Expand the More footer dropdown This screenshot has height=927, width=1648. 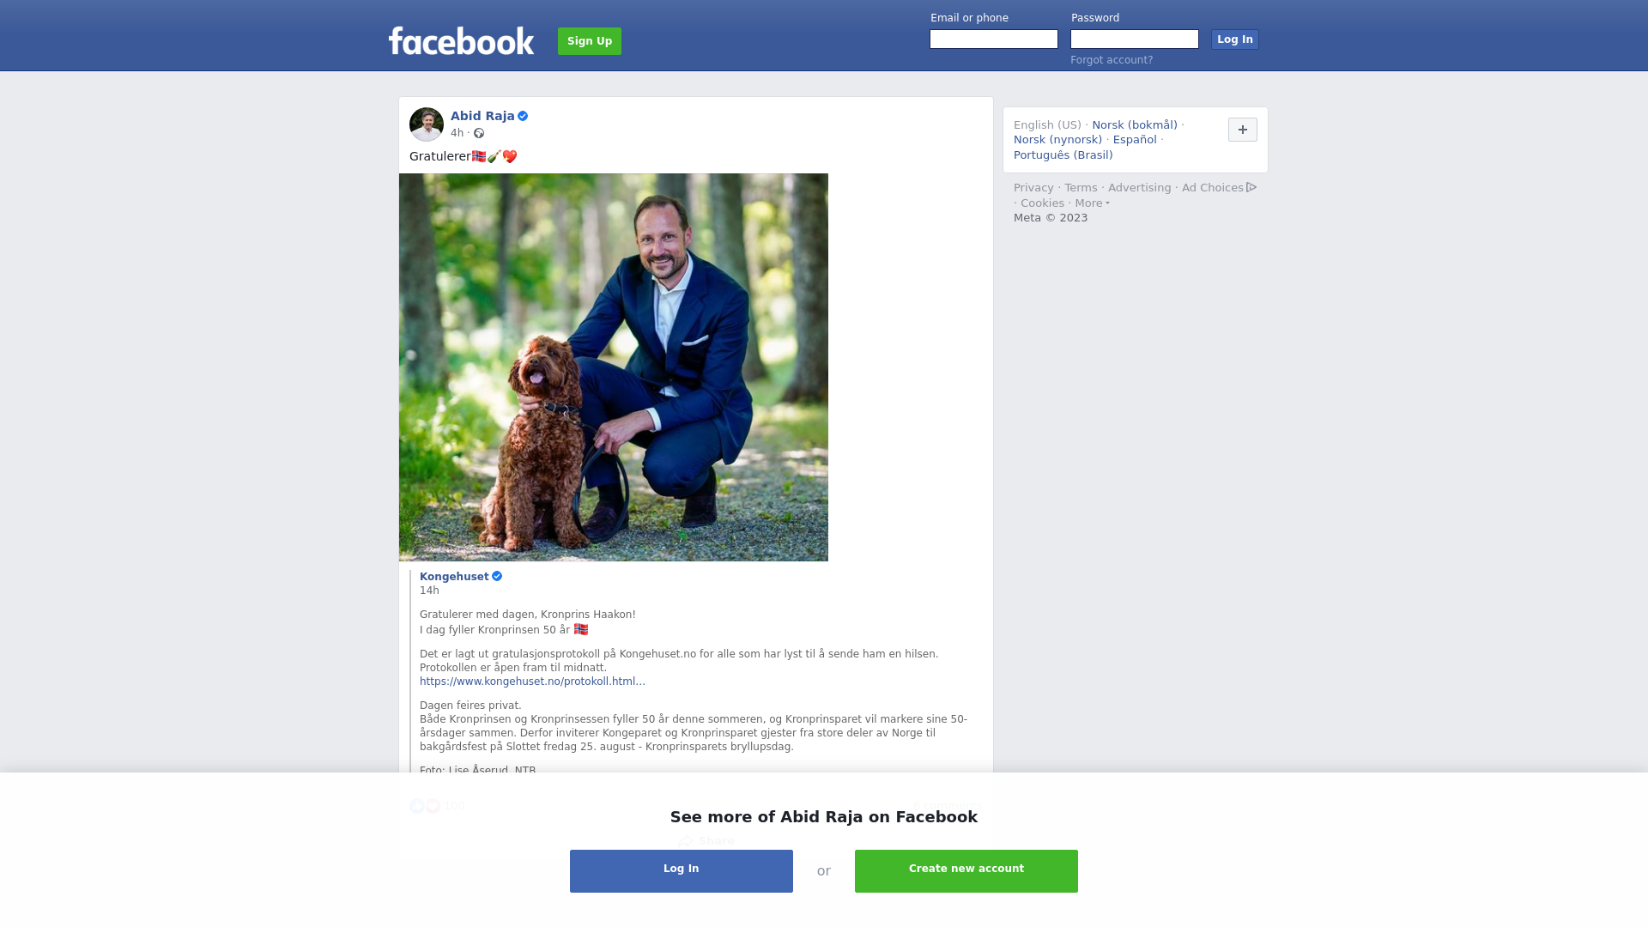pyautogui.click(x=1092, y=203)
